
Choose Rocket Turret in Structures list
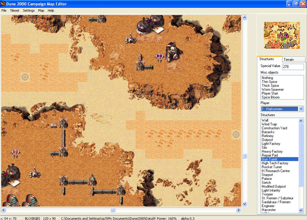272,167
